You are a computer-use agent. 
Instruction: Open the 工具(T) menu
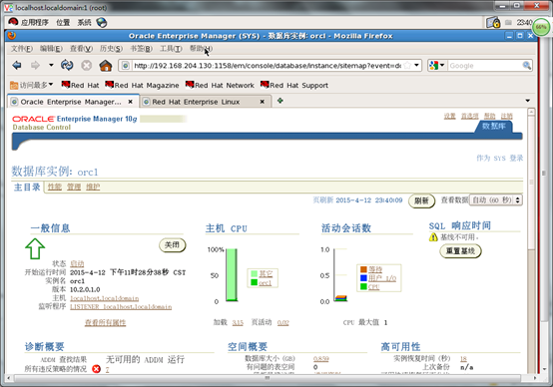(x=171, y=48)
